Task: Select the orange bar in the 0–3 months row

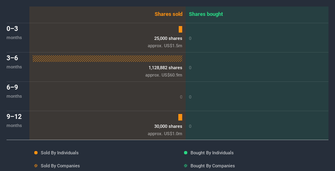Action: pyautogui.click(x=180, y=29)
